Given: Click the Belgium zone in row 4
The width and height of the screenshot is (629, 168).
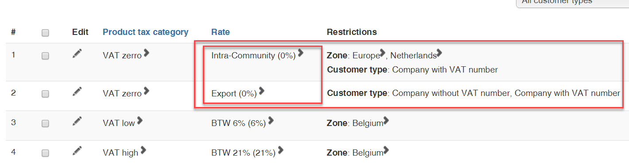Looking at the screenshot, I should tap(368, 153).
